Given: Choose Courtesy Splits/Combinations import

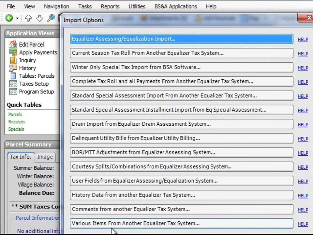Looking at the screenshot, I should point(182,167).
